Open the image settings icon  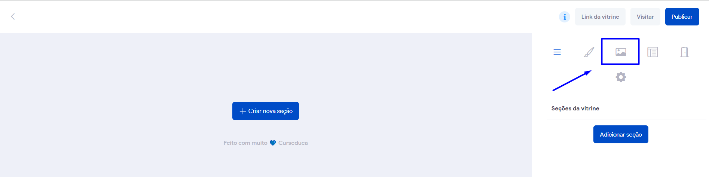pos(621,52)
